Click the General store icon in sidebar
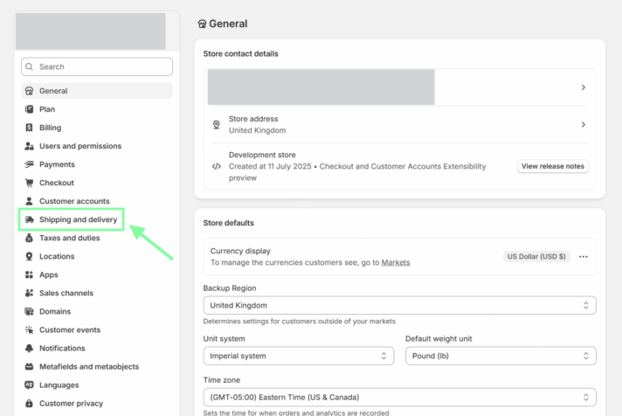The width and height of the screenshot is (622, 416). point(29,91)
